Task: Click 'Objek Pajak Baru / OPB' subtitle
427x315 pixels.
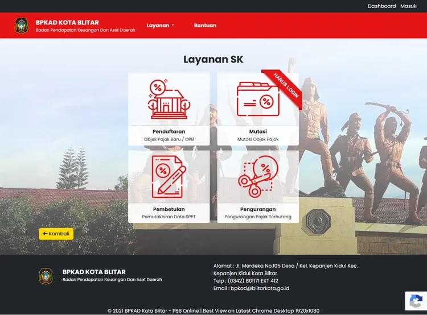Action: 169,139
